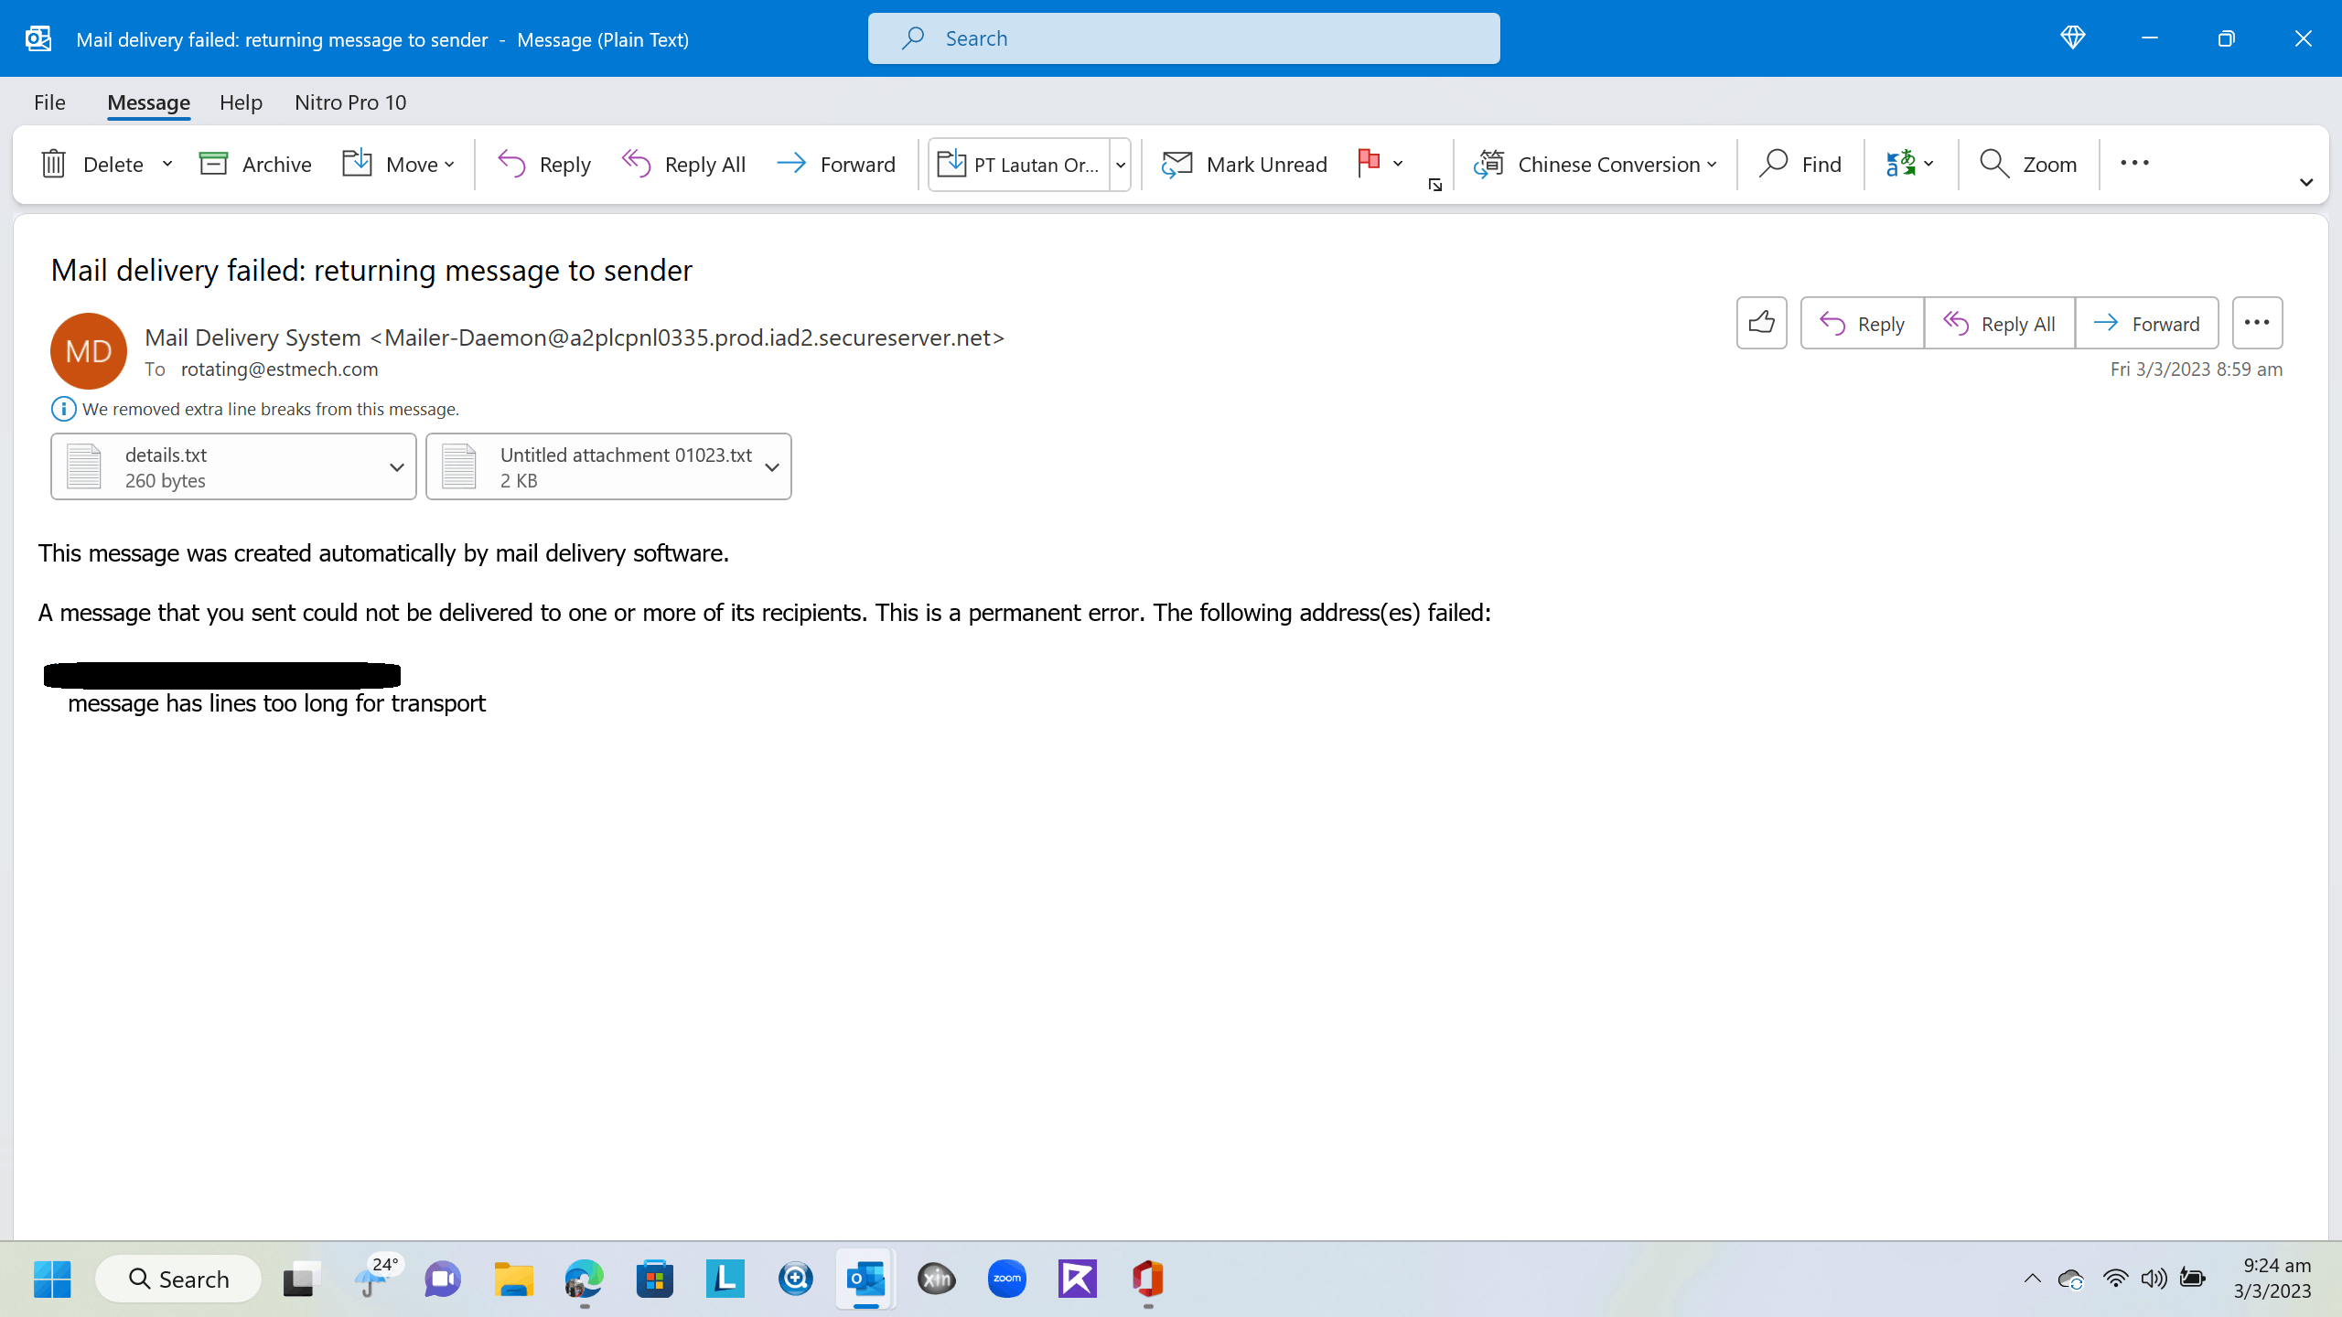
Task: Expand the flag options dropdown arrow
Action: 1398,164
